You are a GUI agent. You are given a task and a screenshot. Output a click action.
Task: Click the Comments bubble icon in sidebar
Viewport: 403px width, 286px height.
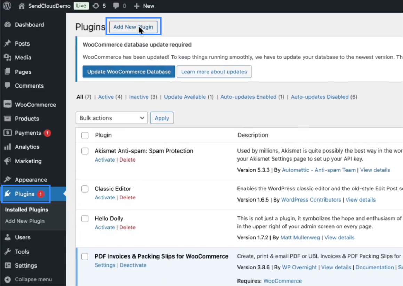(x=8, y=85)
